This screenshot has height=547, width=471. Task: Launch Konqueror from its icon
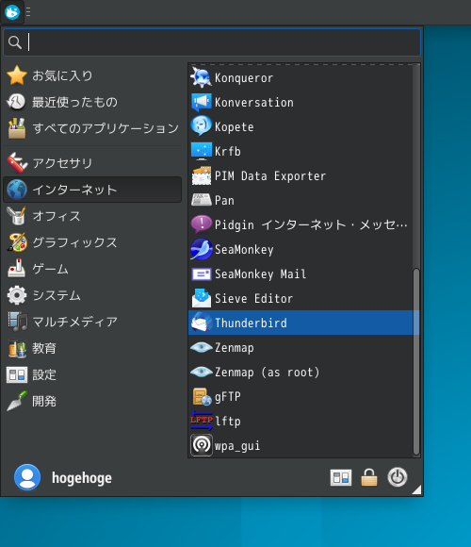click(201, 77)
